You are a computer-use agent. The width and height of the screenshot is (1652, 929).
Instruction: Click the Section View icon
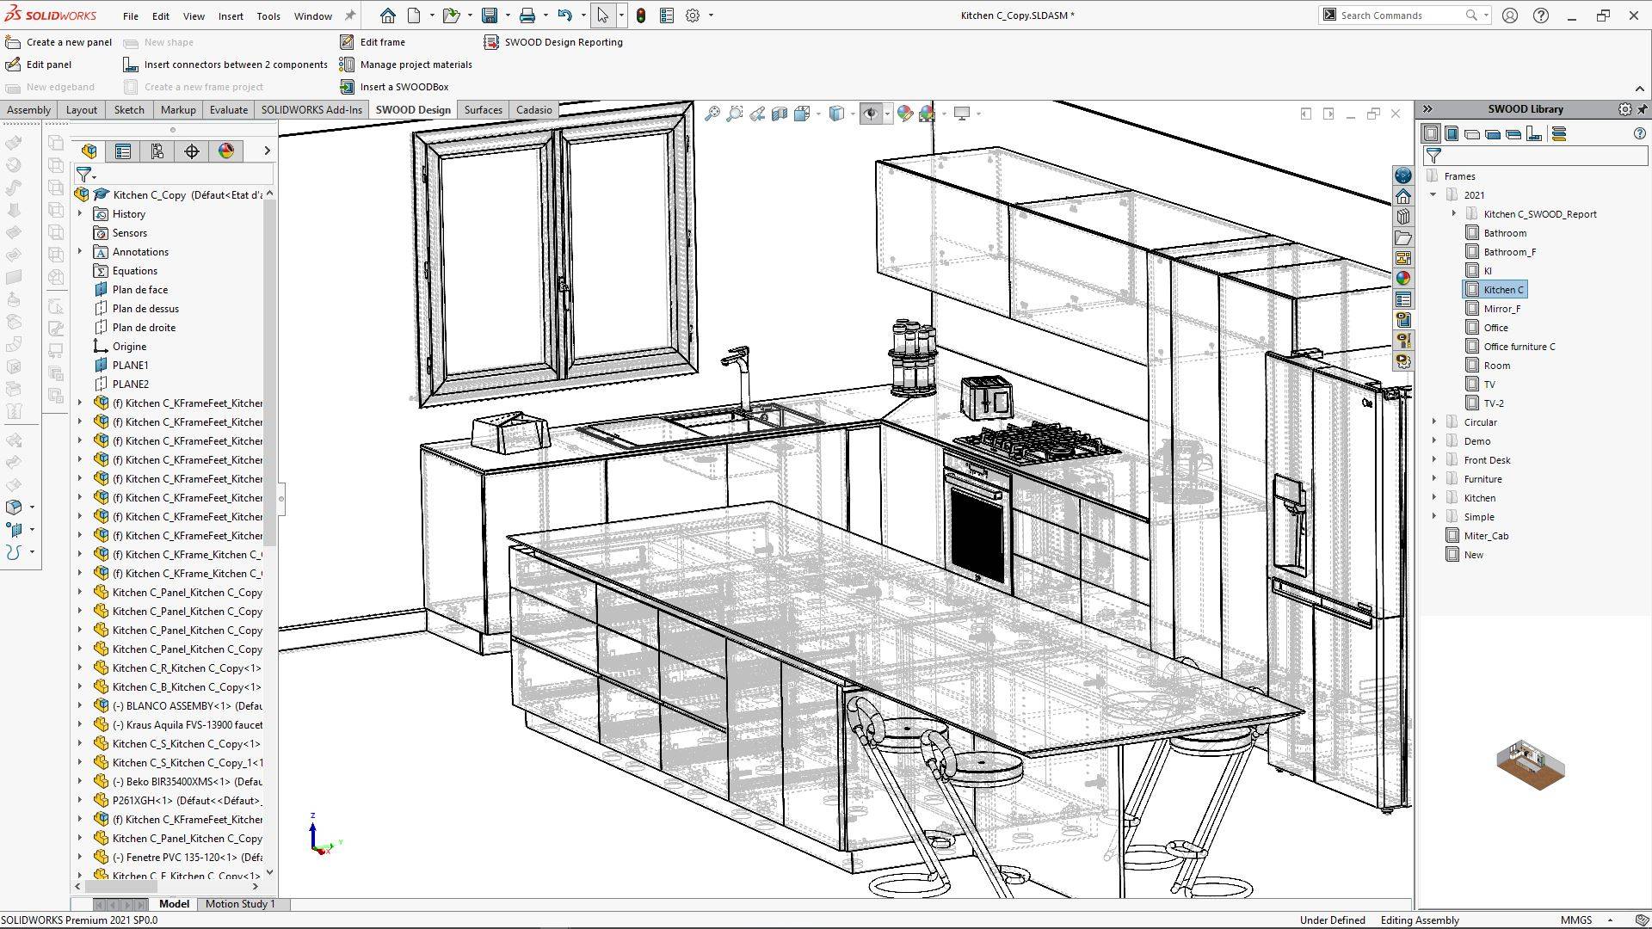click(780, 114)
